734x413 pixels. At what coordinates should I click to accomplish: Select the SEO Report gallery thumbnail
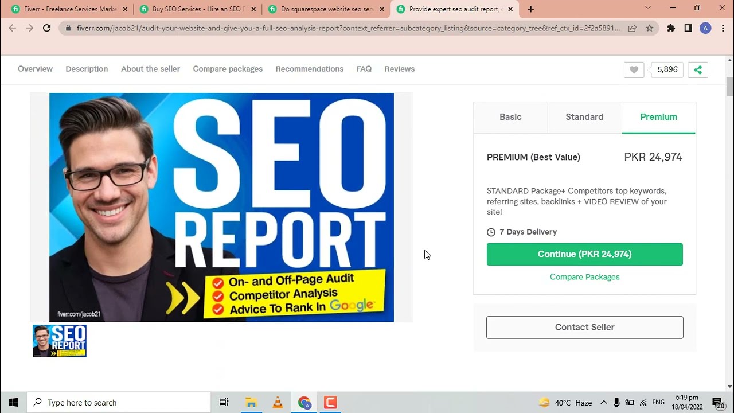[60, 341]
